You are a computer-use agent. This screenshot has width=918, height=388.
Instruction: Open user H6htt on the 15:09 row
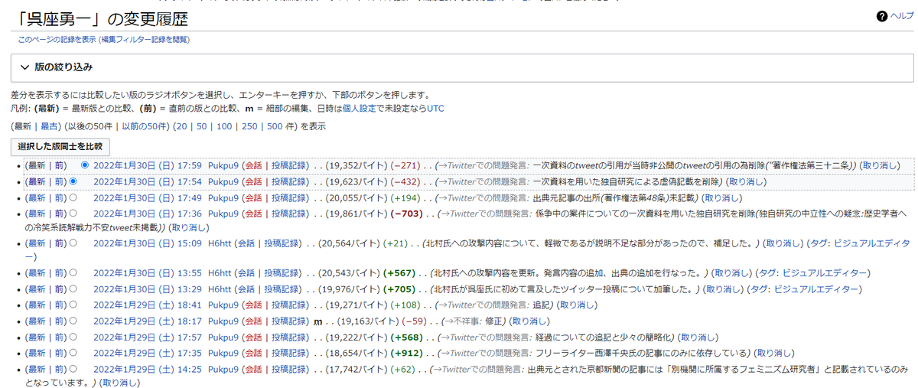[220, 244]
